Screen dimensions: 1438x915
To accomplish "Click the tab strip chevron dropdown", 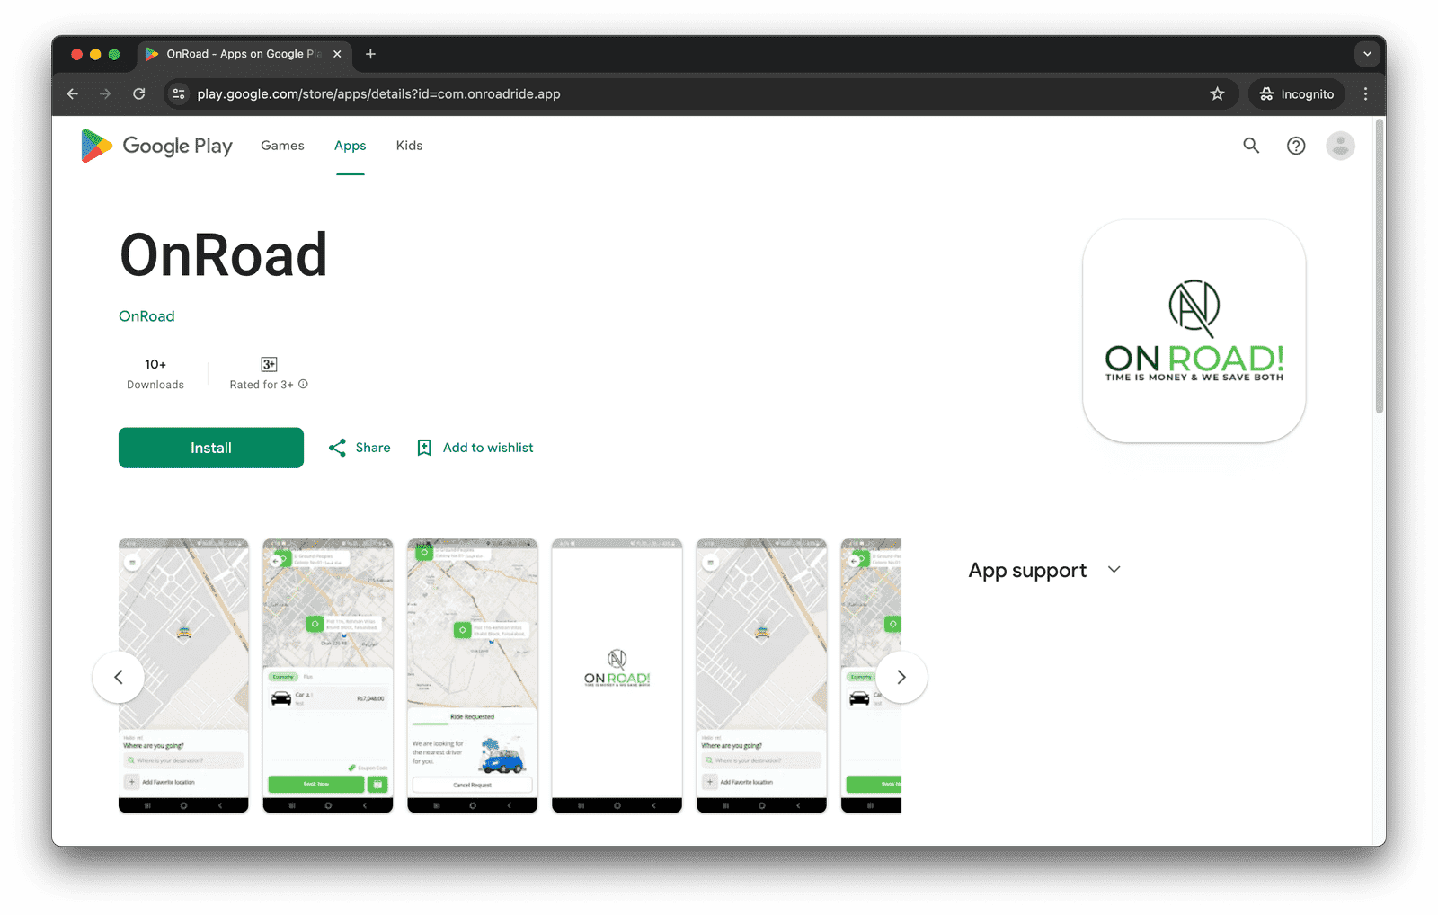I will pyautogui.click(x=1367, y=54).
